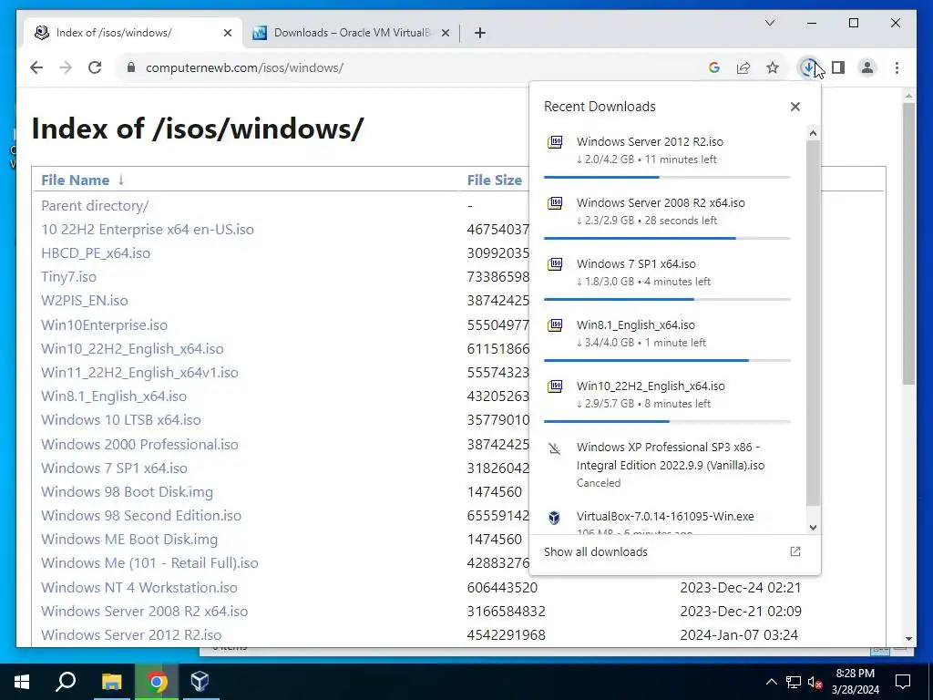Screen dimensions: 933x700
Task: Click Windows Me (101 - Retail Full).iso link
Action: 149,563
